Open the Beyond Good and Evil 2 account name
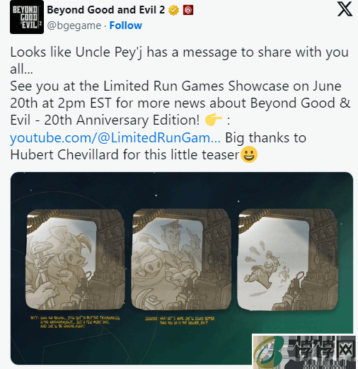 tap(105, 10)
